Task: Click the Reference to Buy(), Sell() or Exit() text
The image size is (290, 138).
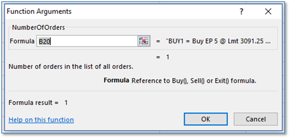Action: (x=194, y=81)
